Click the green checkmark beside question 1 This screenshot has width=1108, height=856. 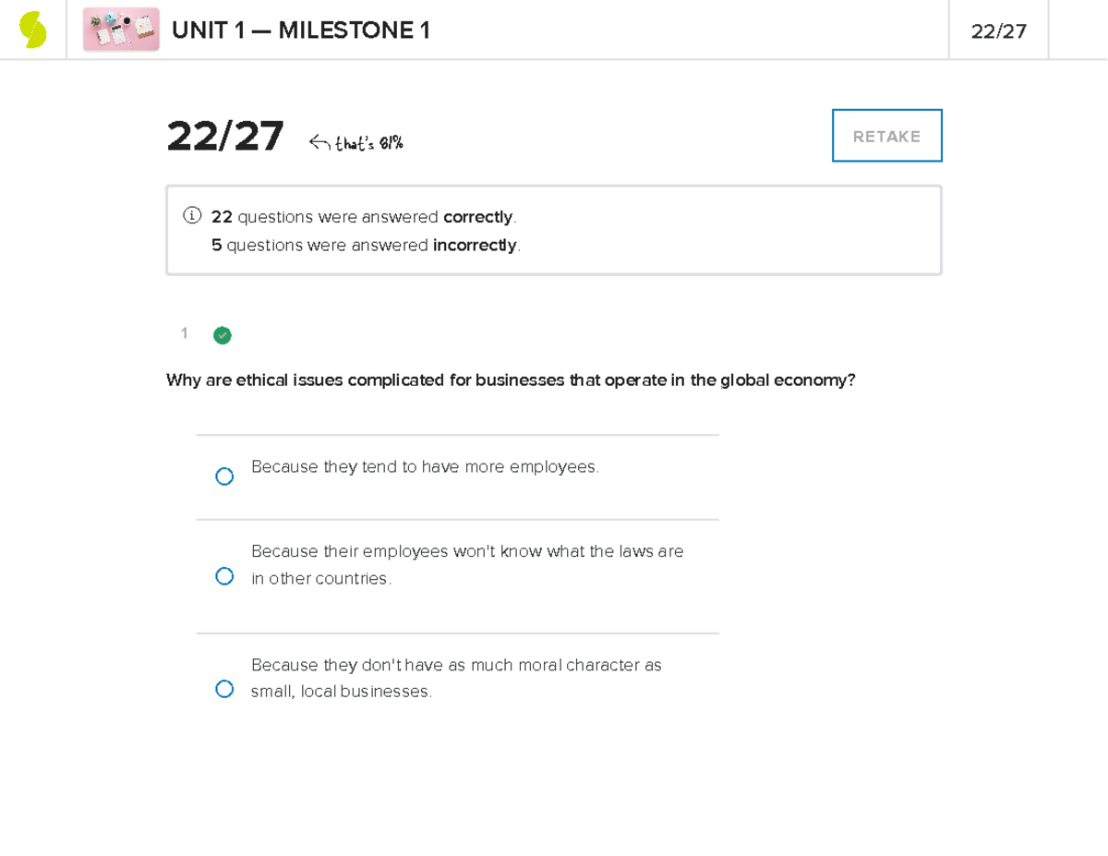point(223,335)
